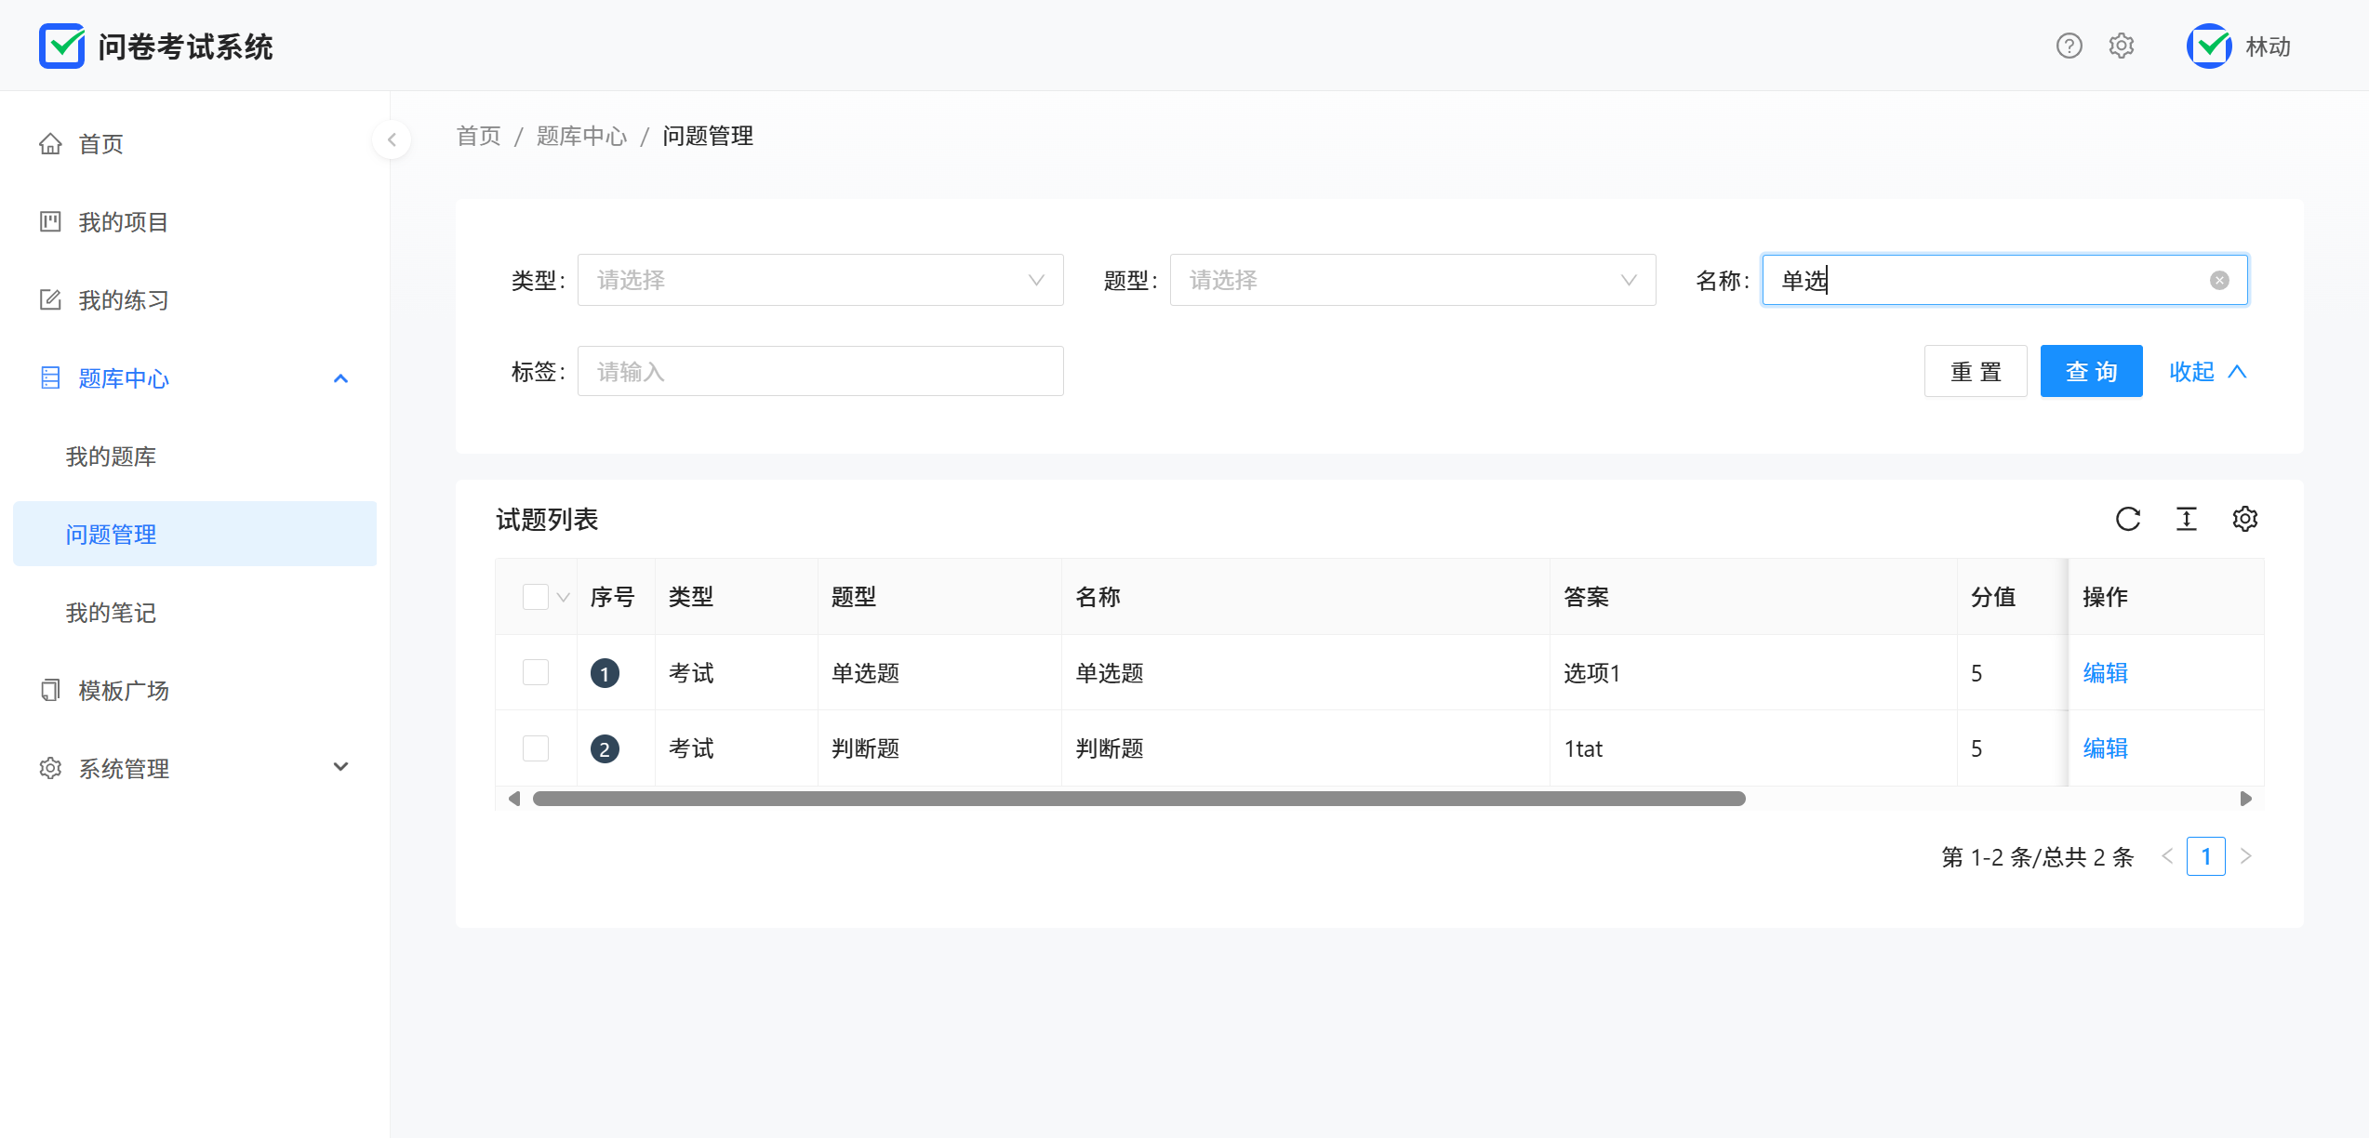Image resolution: width=2369 pixels, height=1138 pixels.
Task: Open the 题型 dropdown
Action: (x=1412, y=280)
